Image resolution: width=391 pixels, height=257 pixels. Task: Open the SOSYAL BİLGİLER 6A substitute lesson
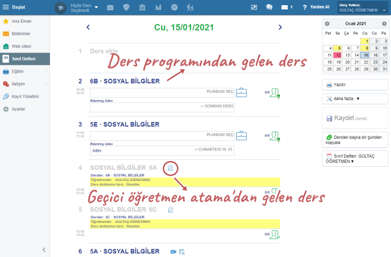click(124, 168)
